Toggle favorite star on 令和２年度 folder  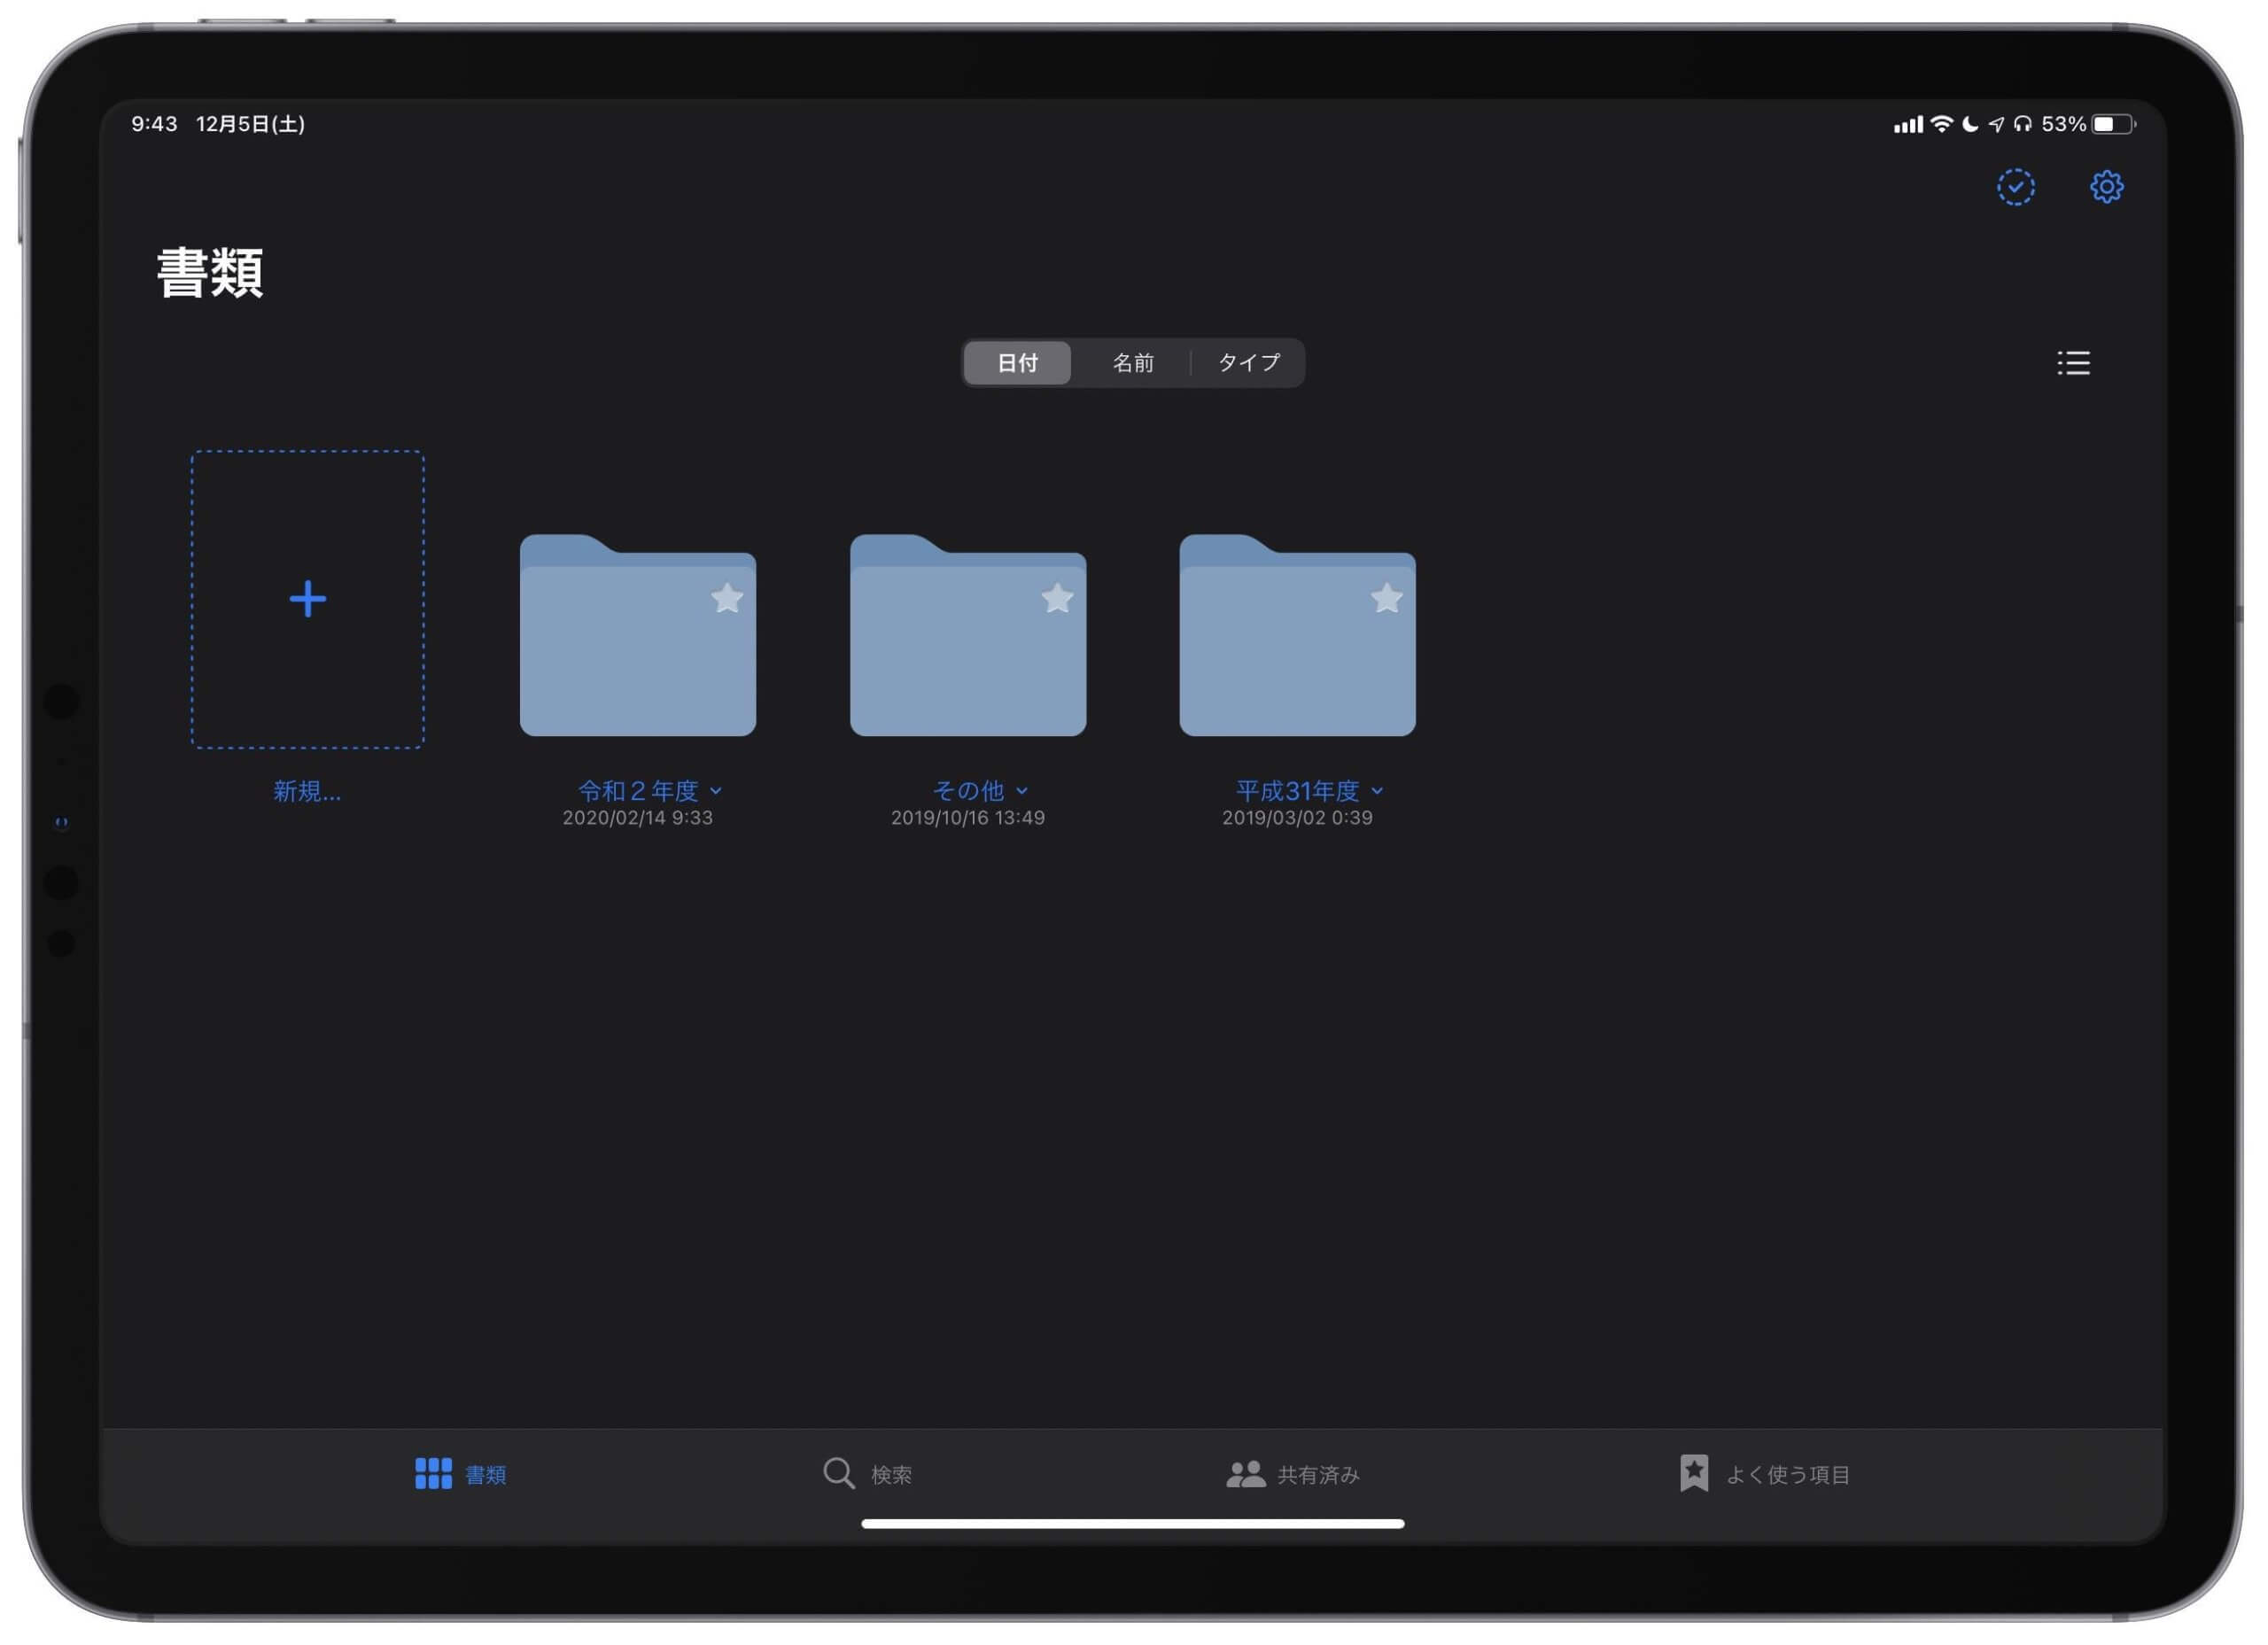click(x=727, y=598)
